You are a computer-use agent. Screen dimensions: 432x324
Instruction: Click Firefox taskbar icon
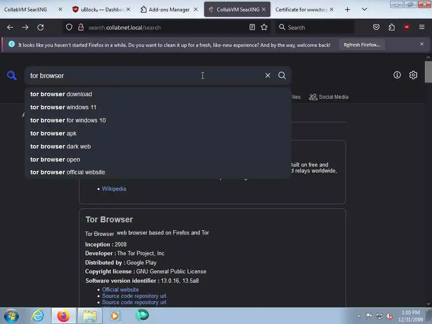tap(64, 316)
